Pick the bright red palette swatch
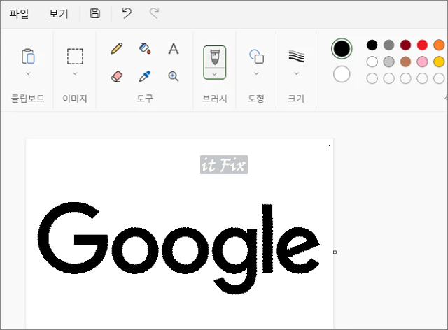 tap(422, 45)
